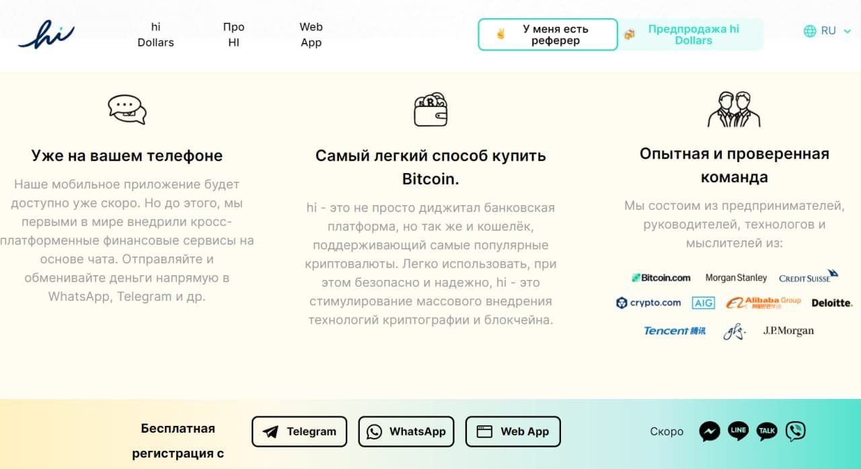Click the two businessmen team icon
Screen dimensions: 861x469
(734, 109)
